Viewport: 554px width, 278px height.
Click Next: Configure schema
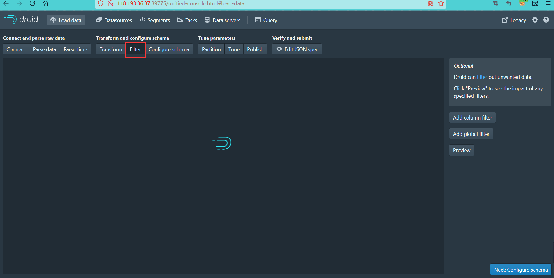click(x=521, y=270)
